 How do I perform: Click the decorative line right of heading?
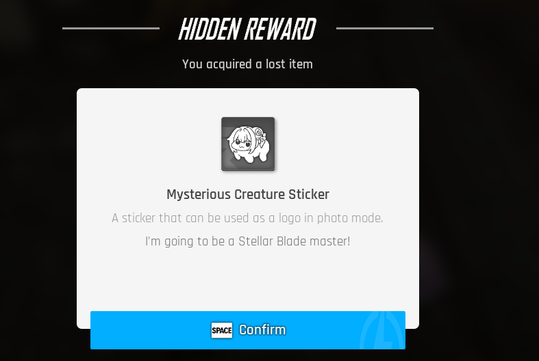385,28
